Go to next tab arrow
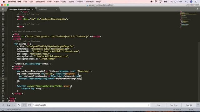This screenshot has width=200, height=112. click(x=4, y=9)
